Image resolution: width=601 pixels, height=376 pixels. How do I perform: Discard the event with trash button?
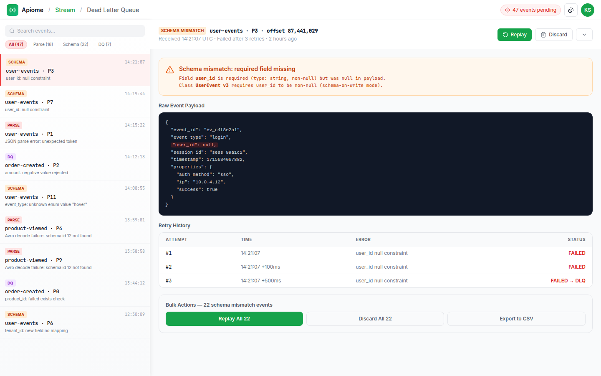[554, 35]
